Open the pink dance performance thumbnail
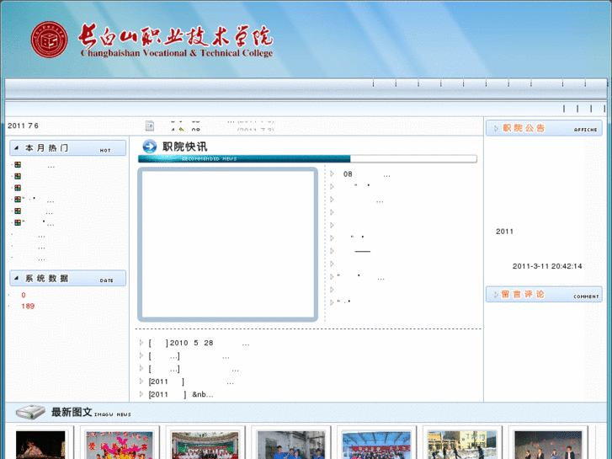Viewport: 612px width, 459px height. click(x=119, y=446)
